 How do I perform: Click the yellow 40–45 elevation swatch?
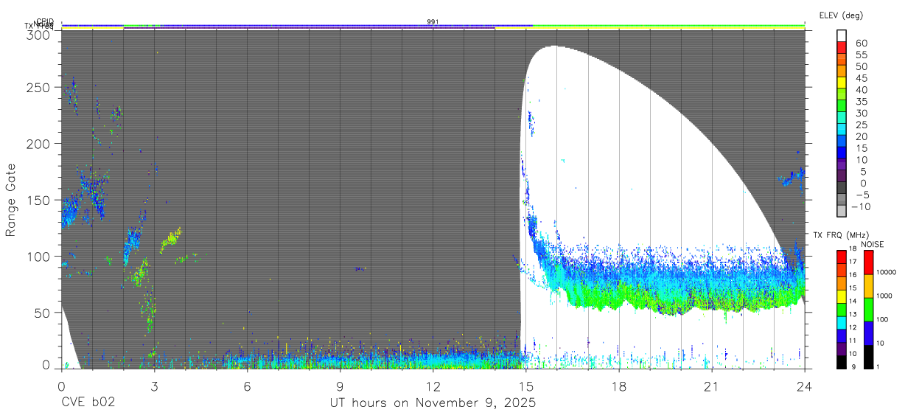[842, 84]
